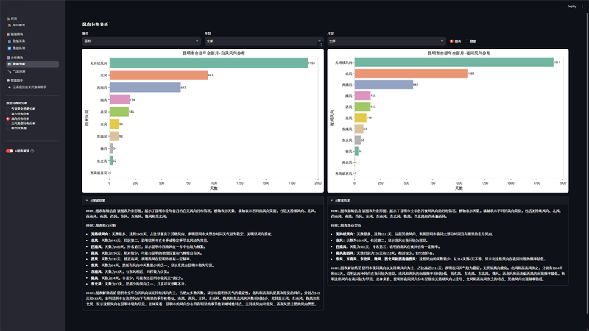Open the 城市 dropdown showing 昆明
This screenshot has height=331, width=589.
pyautogui.click(x=141, y=41)
